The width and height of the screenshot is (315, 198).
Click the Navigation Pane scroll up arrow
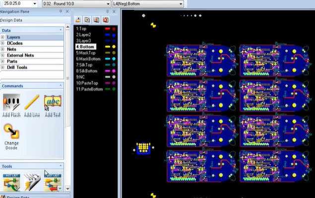[67, 26]
